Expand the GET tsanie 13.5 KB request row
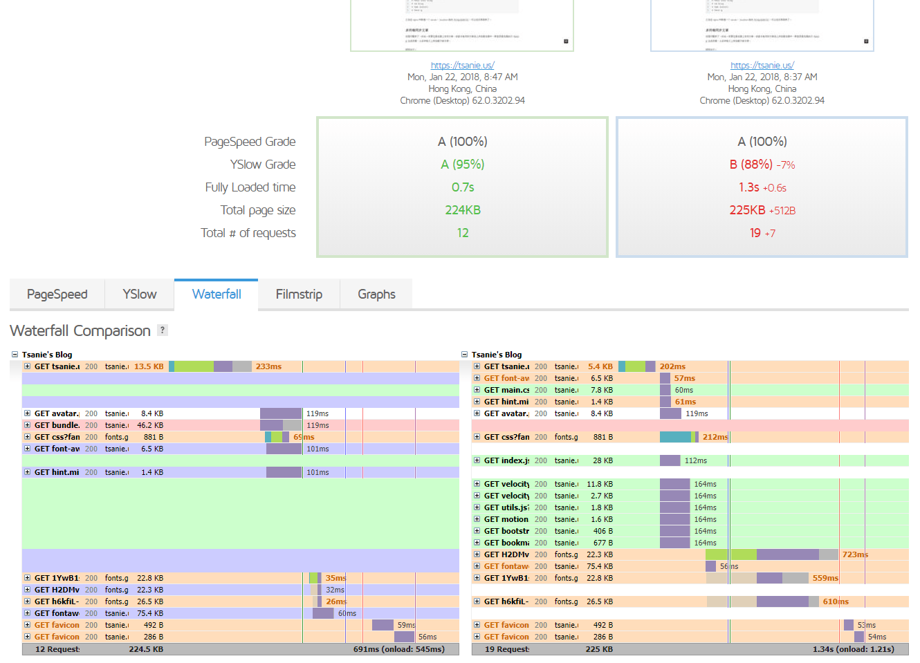Screen dimensions: 920x663 coord(28,366)
